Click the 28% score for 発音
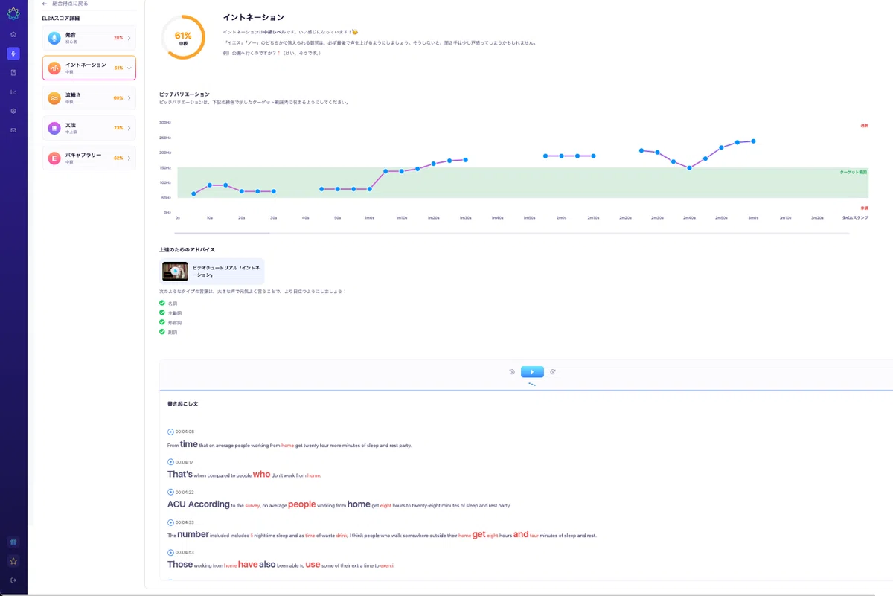Viewport: 893px width, 596px height. pos(118,38)
